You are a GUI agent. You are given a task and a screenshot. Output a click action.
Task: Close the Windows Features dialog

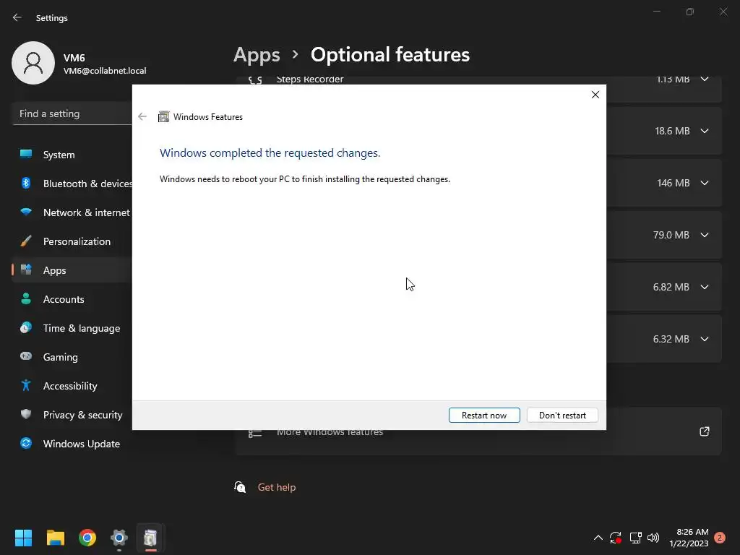(595, 95)
